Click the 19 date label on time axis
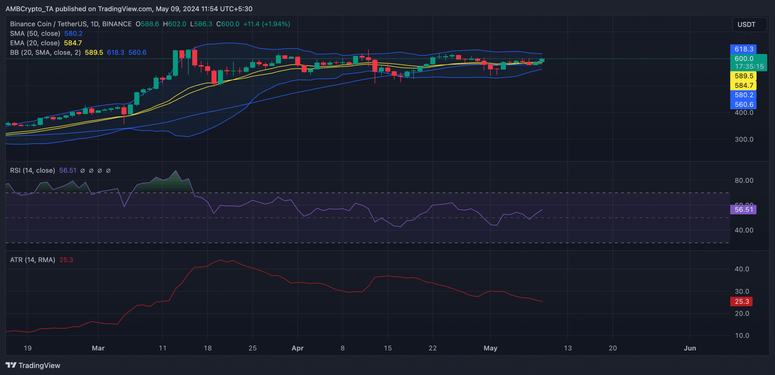Image resolution: width=775 pixels, height=375 pixels. (28, 348)
